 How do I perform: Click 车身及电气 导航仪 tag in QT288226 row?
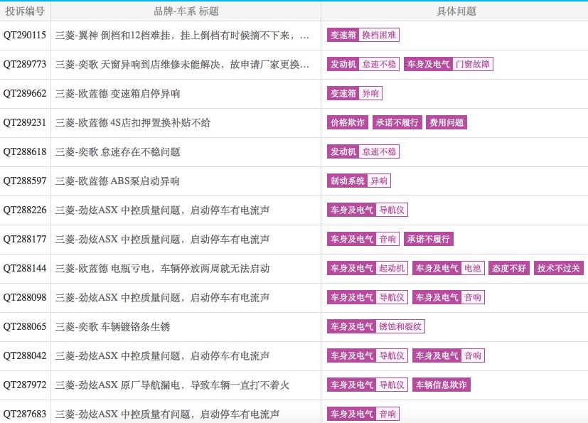coord(368,210)
